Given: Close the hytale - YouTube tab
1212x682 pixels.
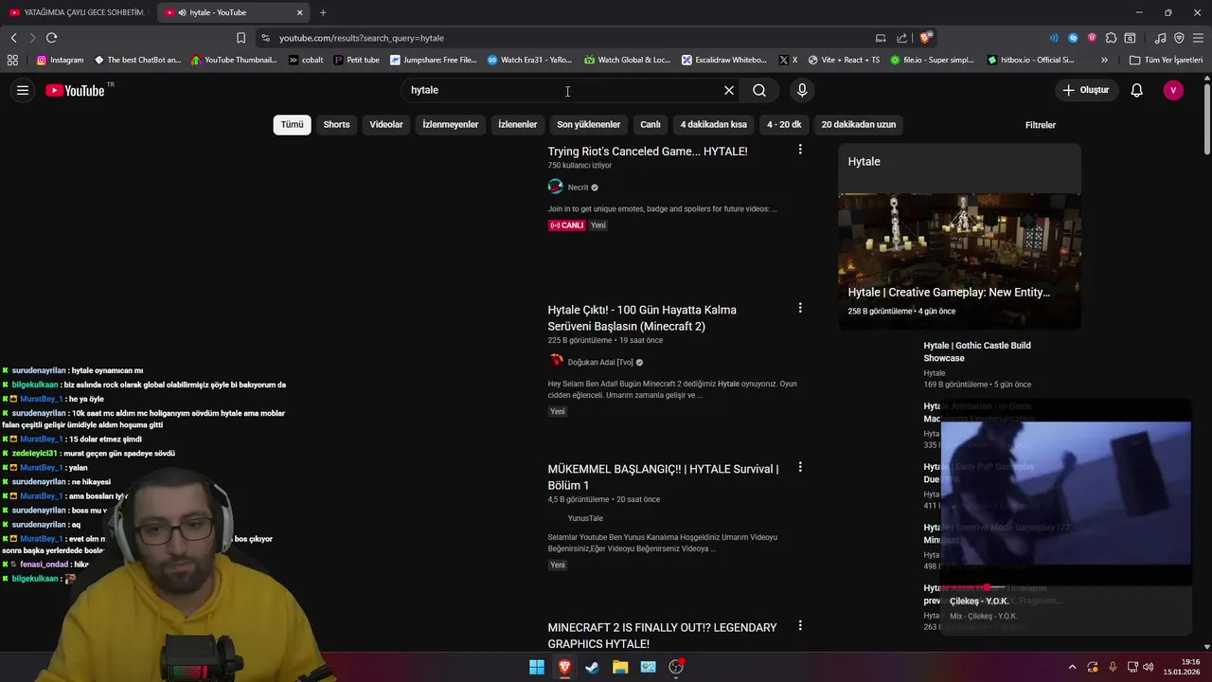Looking at the screenshot, I should tap(299, 12).
